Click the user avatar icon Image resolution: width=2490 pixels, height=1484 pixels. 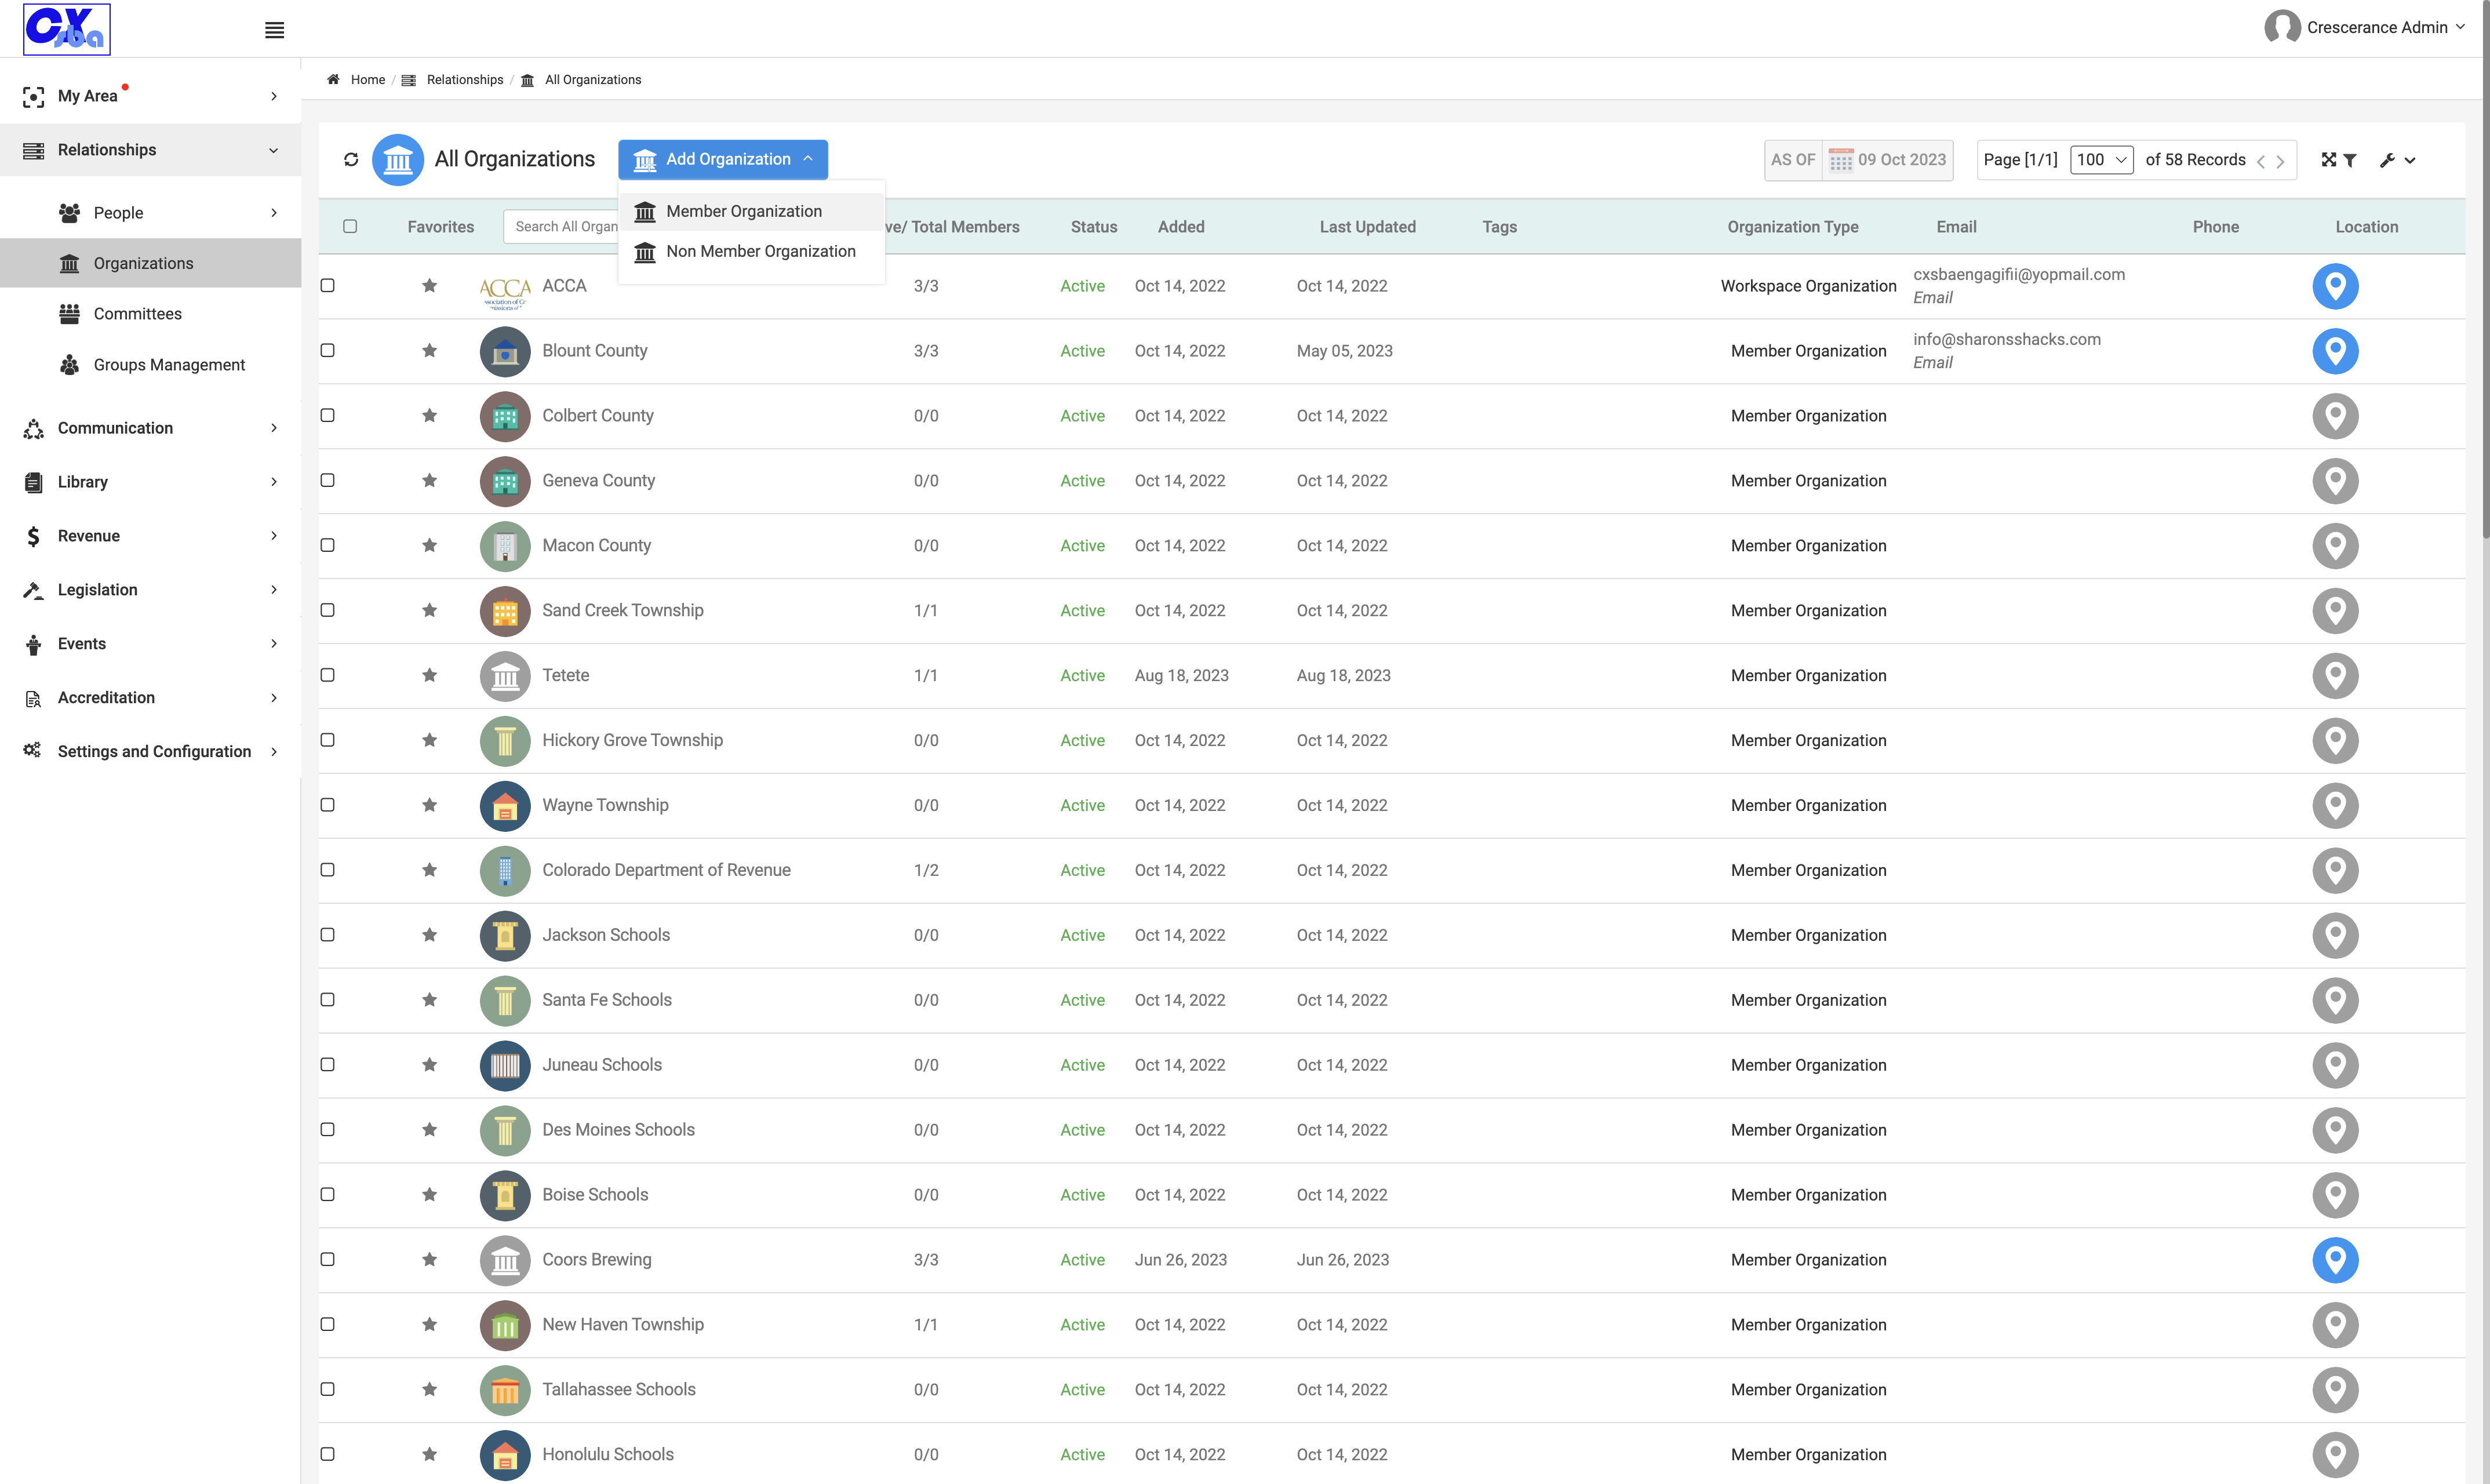click(x=2282, y=27)
